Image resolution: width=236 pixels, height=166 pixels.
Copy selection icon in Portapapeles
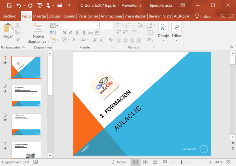coord(18,33)
